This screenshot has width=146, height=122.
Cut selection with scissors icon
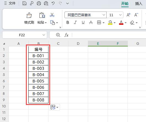[x=52, y=15]
